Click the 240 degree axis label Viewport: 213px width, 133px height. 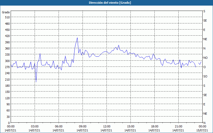tap(8, 73)
